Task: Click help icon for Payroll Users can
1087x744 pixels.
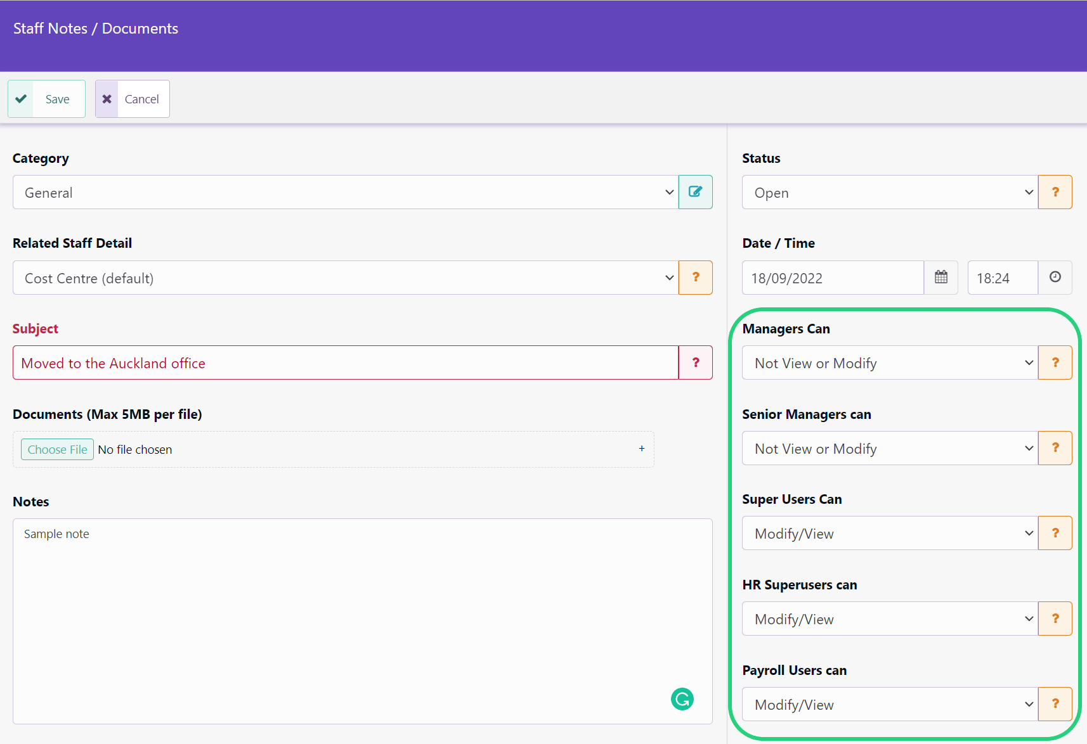Action: (x=1055, y=704)
